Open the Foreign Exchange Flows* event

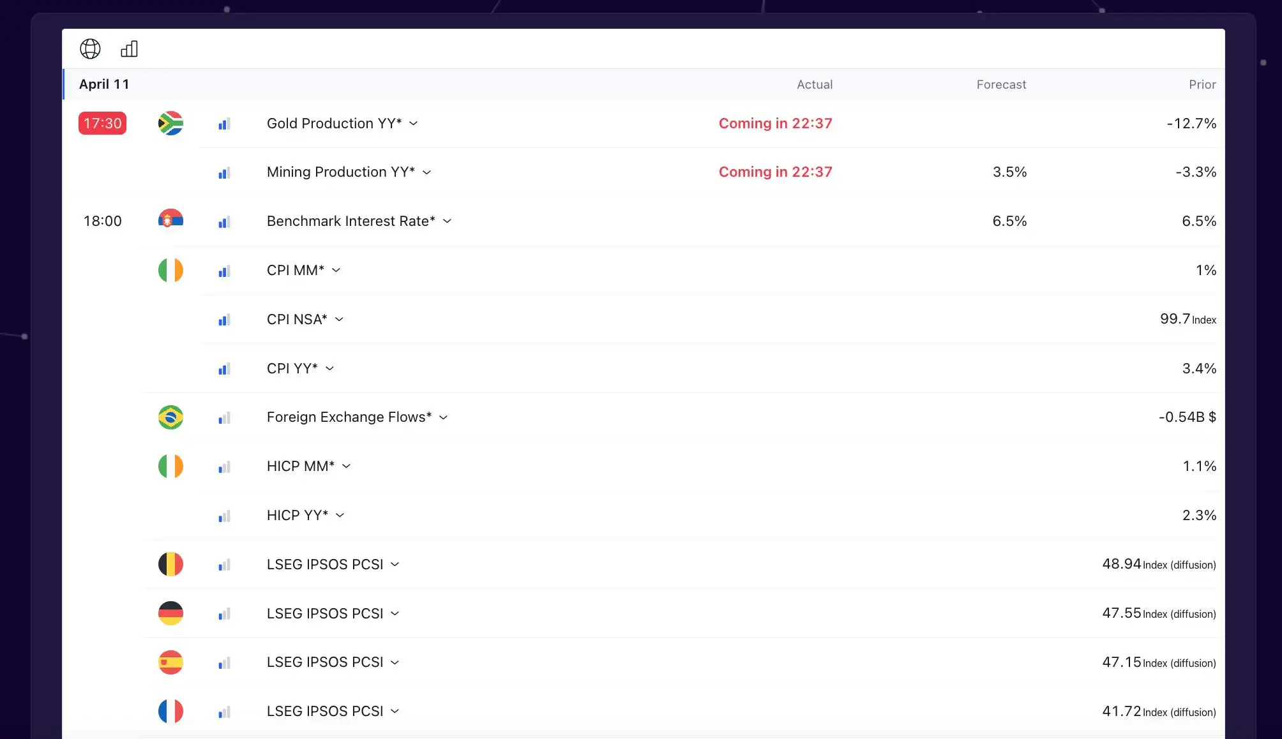point(349,417)
